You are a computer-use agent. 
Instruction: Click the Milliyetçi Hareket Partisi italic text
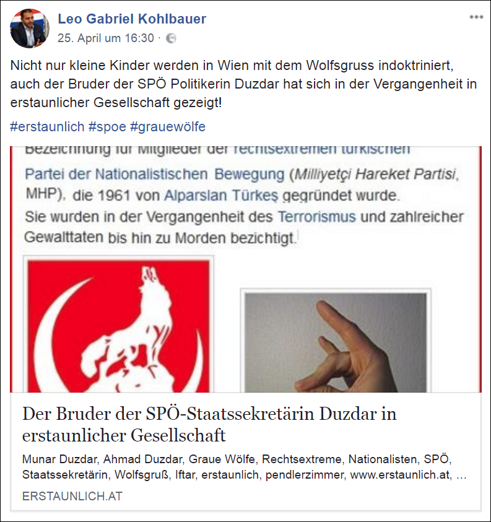coord(375,175)
